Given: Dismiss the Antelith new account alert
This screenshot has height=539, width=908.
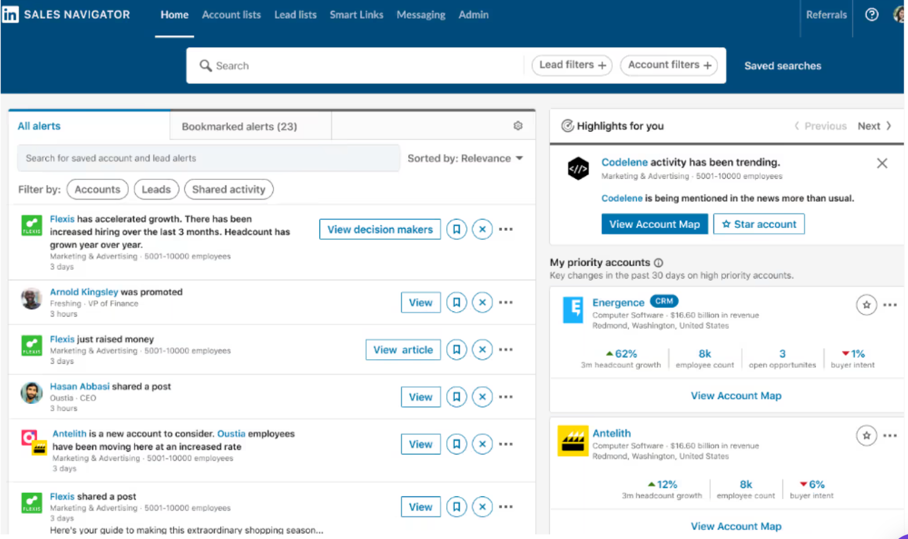Looking at the screenshot, I should [x=482, y=444].
